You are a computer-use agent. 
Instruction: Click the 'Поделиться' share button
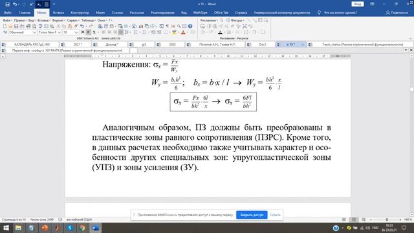click(x=397, y=12)
